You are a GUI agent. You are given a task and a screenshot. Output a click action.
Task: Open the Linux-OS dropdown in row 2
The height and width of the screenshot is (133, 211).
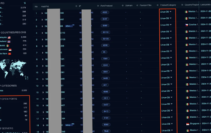171,18
